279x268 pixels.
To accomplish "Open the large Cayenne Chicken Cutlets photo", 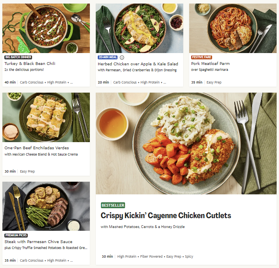I will [x=186, y=143].
